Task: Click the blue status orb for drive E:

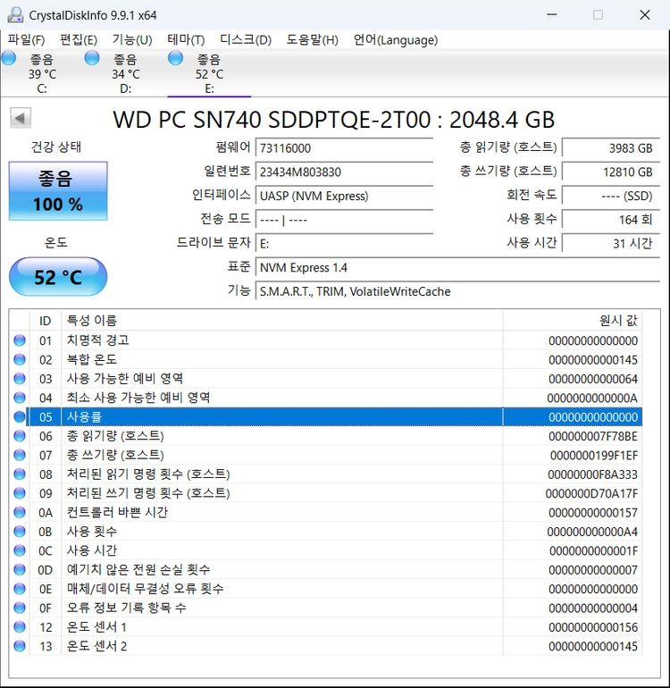Action: 175,58
